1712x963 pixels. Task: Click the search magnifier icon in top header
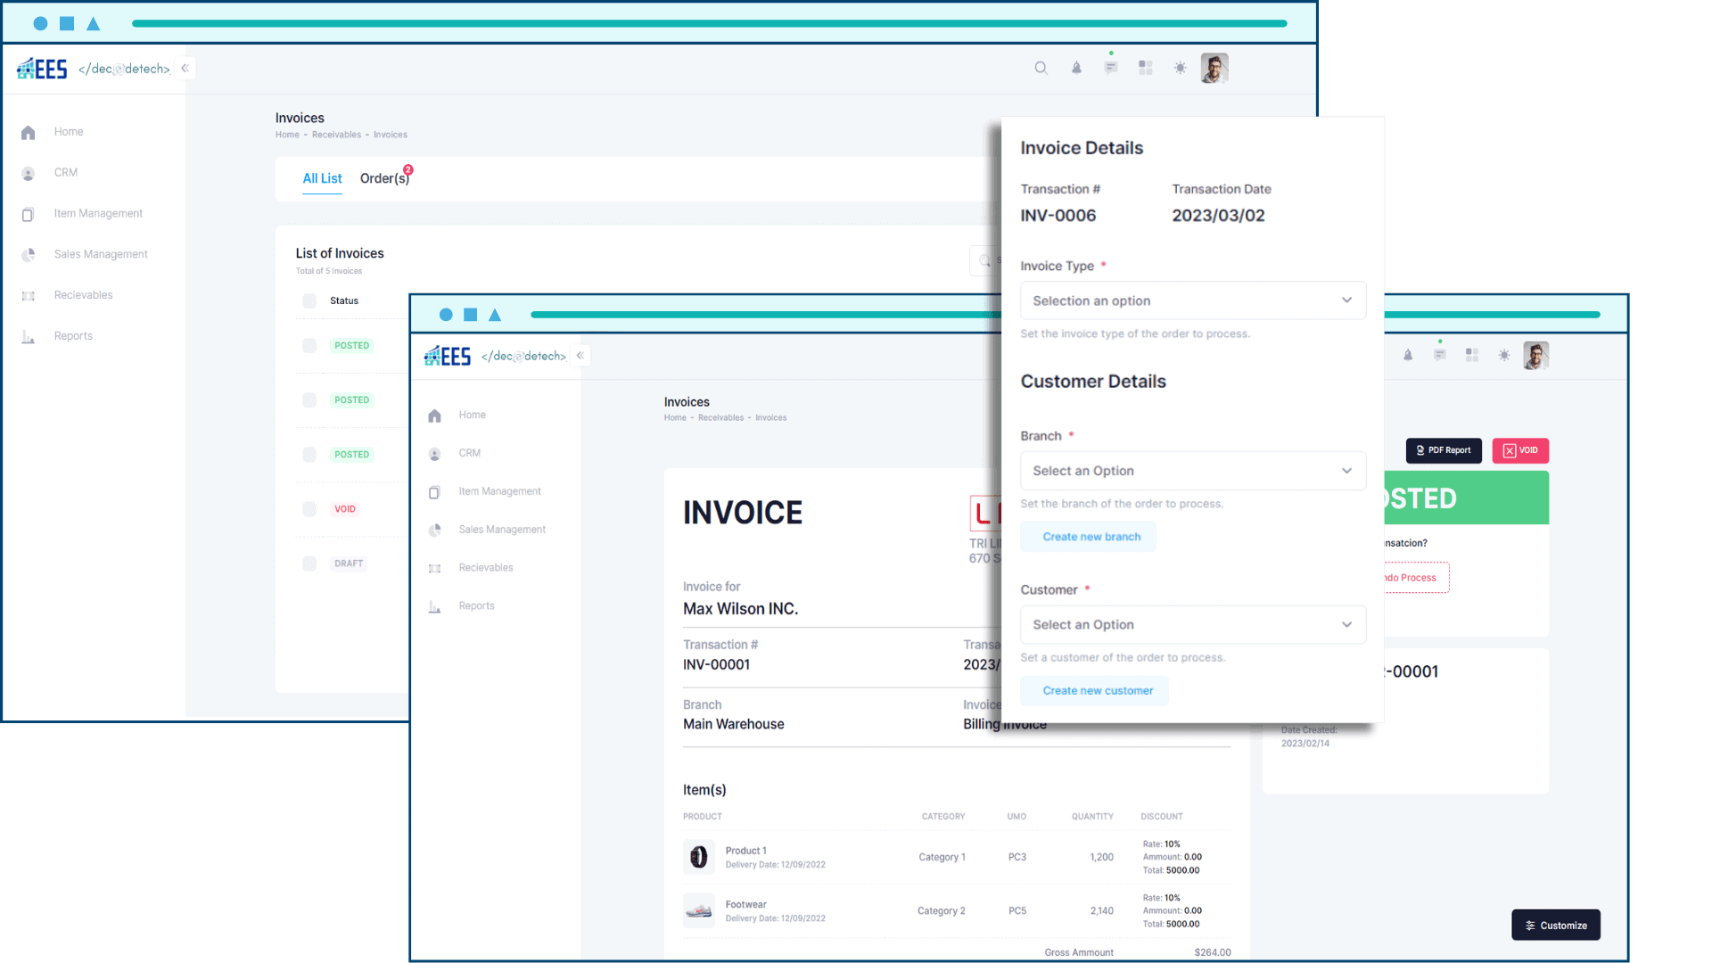pos(1041,68)
